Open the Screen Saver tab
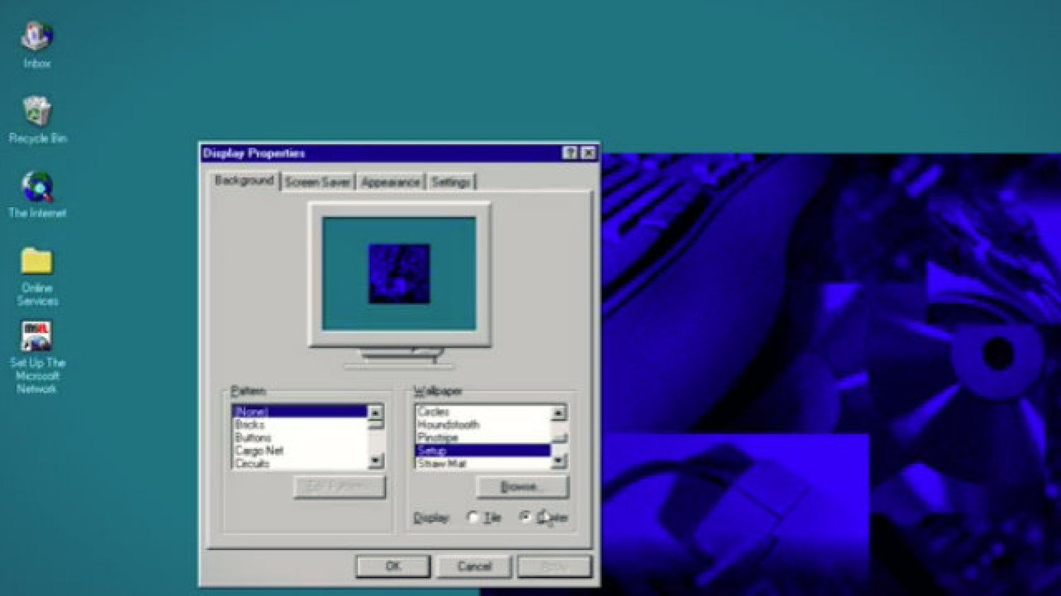This screenshot has width=1061, height=596. tap(318, 182)
